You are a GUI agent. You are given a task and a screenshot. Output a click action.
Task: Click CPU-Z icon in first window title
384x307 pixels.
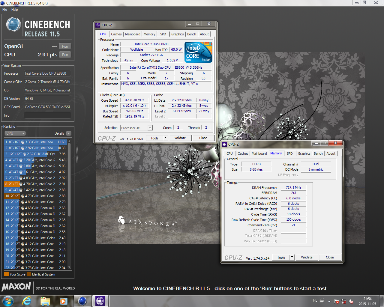pos(98,25)
